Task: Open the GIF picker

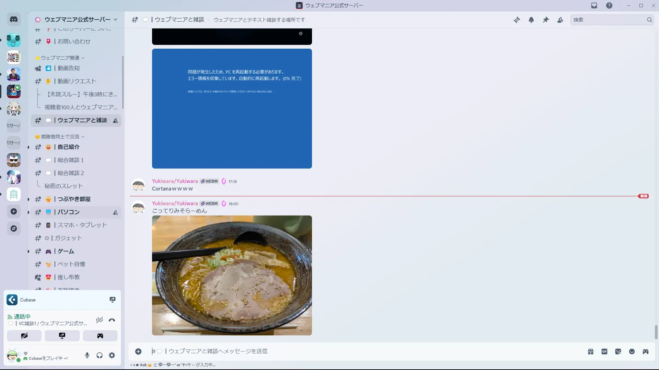Action: 604,351
